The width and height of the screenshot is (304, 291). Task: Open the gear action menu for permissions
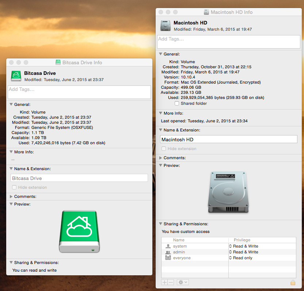click(183, 282)
